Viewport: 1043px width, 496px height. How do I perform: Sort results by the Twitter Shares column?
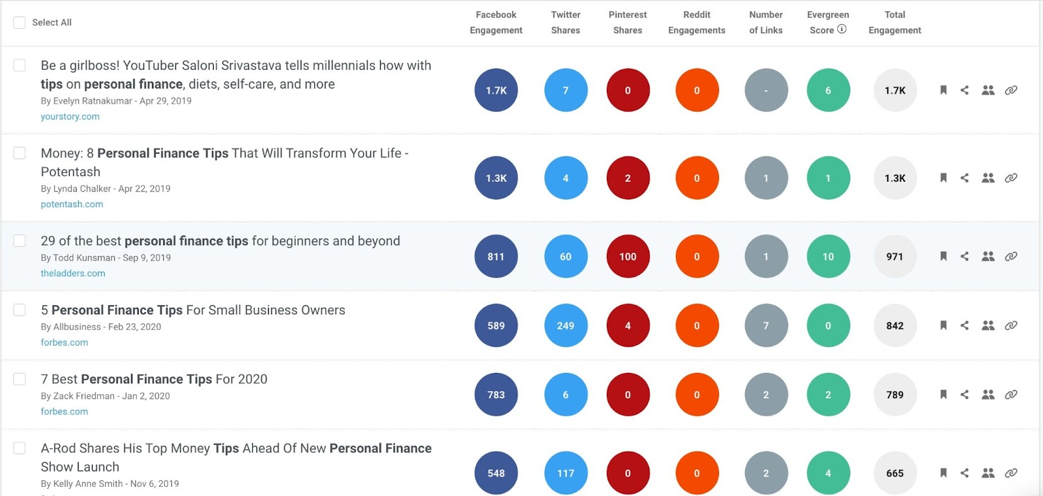[565, 22]
